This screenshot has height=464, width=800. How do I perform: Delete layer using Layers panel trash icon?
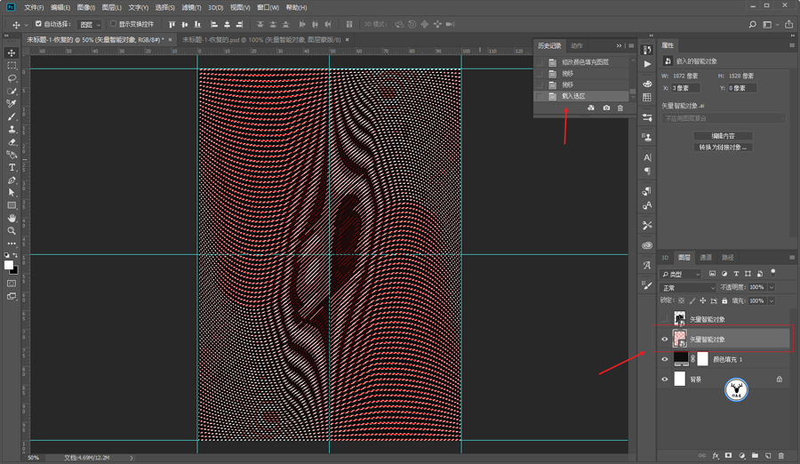tap(781, 455)
